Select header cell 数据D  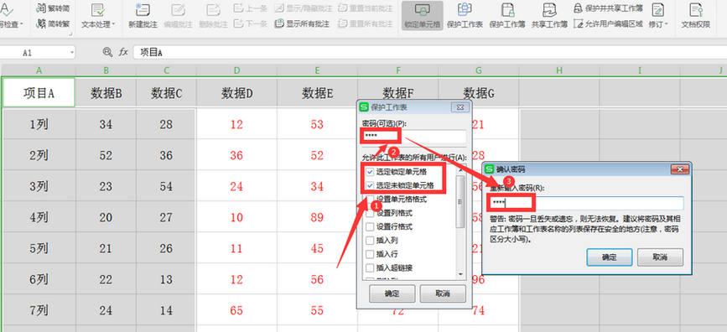pyautogui.click(x=237, y=93)
